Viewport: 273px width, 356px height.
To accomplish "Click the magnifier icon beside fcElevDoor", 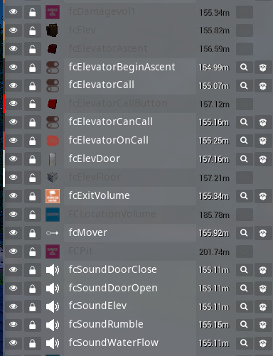I will pyautogui.click(x=244, y=158).
